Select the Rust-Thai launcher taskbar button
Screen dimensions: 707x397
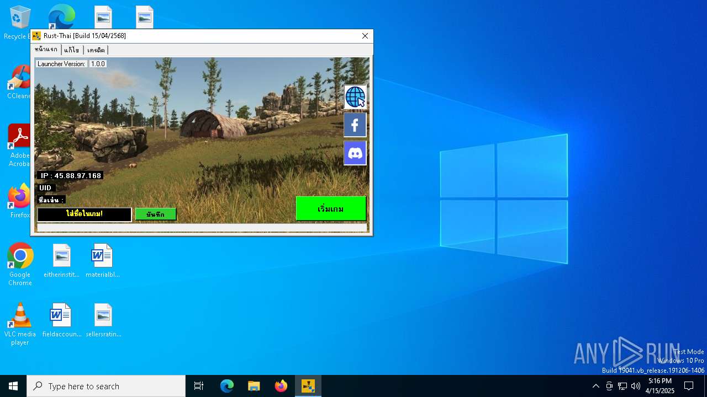coord(308,386)
